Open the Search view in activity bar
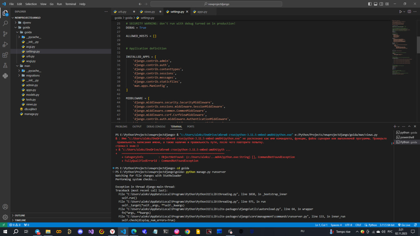This screenshot has height=236, width=420. (x=5, y=24)
